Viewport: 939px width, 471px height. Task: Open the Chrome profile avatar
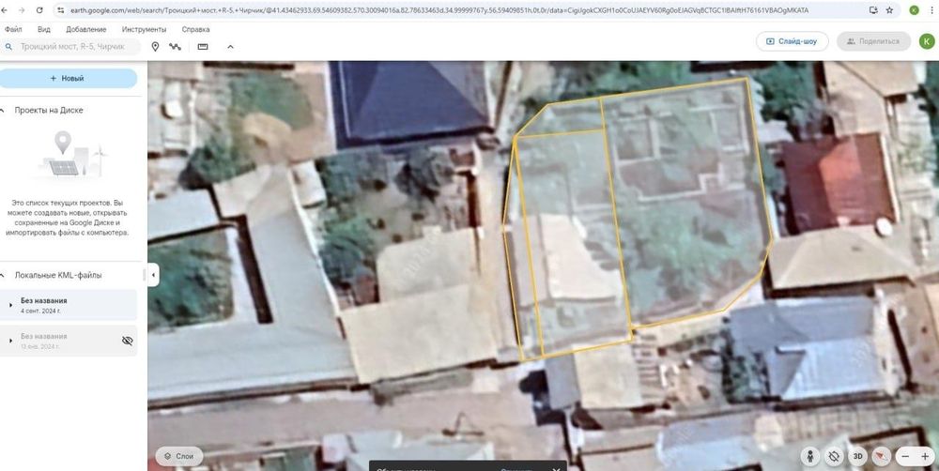coord(914,10)
